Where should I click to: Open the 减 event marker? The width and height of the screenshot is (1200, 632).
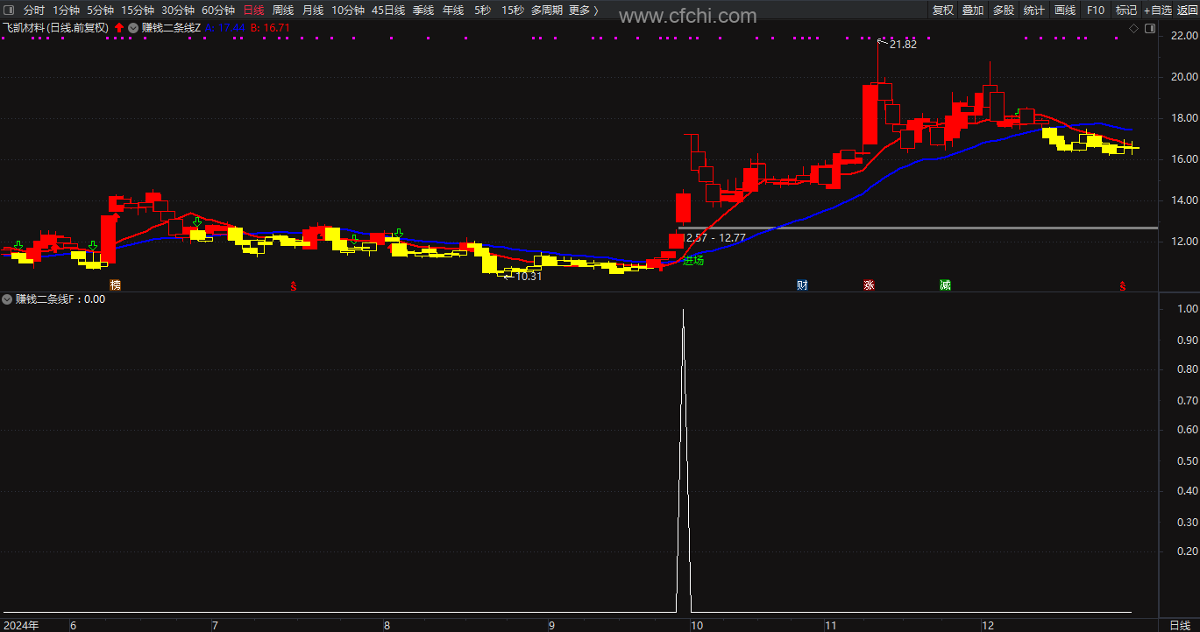945,285
